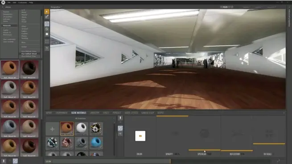292x164 pixels.
Task: Switch to the Output tab
Action: click(x=160, y=113)
